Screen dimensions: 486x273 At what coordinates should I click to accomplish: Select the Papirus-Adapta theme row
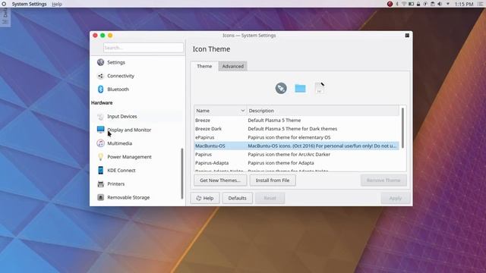click(297, 163)
